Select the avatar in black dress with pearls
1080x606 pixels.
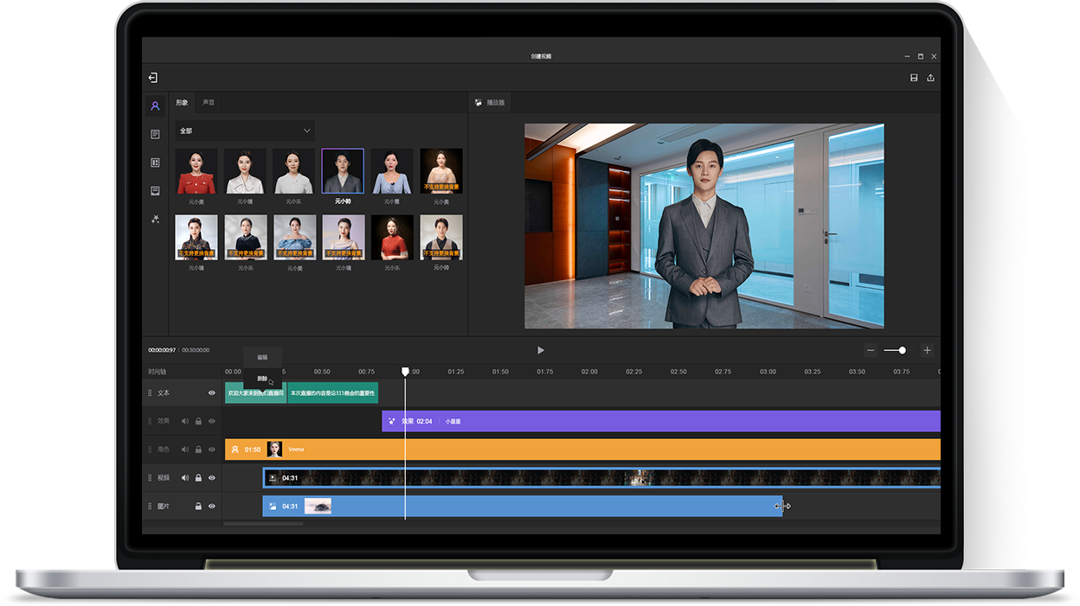point(245,238)
